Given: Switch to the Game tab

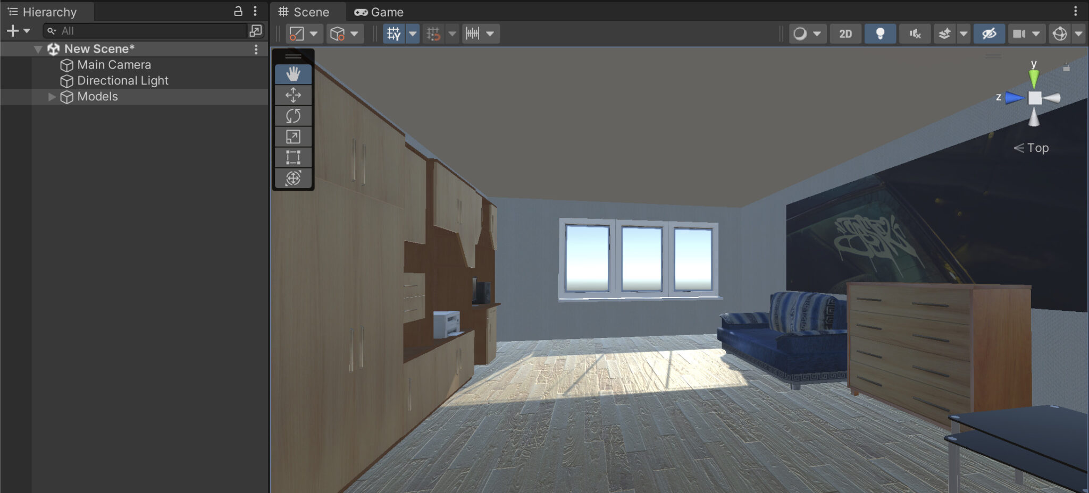Looking at the screenshot, I should [x=379, y=12].
